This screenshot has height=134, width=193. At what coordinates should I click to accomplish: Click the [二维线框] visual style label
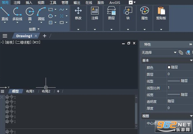click(23, 42)
